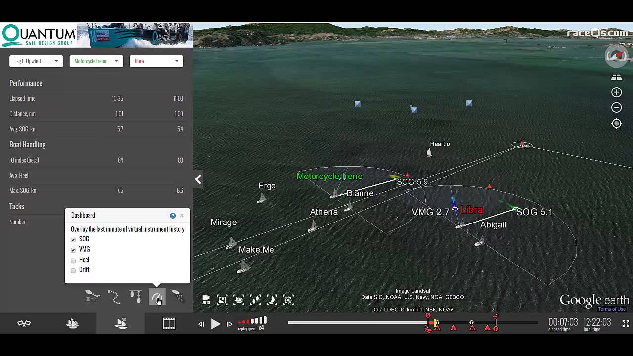
Task: Adjust replay speed bars
Action: click(x=253, y=321)
